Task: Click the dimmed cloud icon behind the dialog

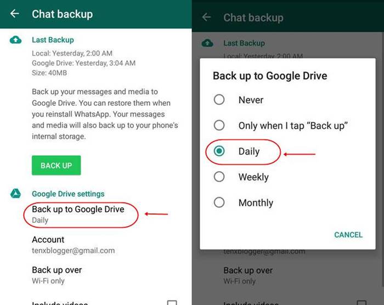Action: click(x=207, y=43)
